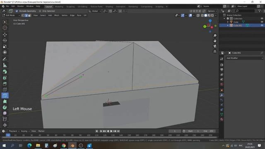Hide Cube.001 via eye icon

tap(262, 25)
